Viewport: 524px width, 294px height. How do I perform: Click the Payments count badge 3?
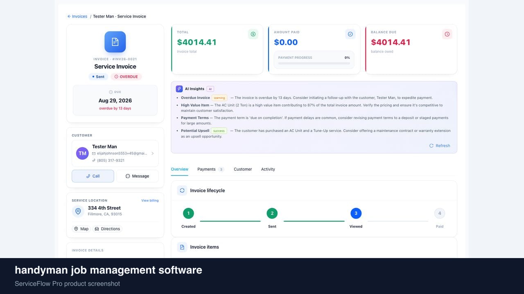pos(221,169)
